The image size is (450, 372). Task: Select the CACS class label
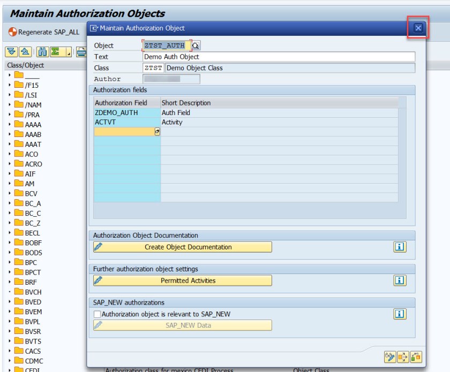click(33, 351)
